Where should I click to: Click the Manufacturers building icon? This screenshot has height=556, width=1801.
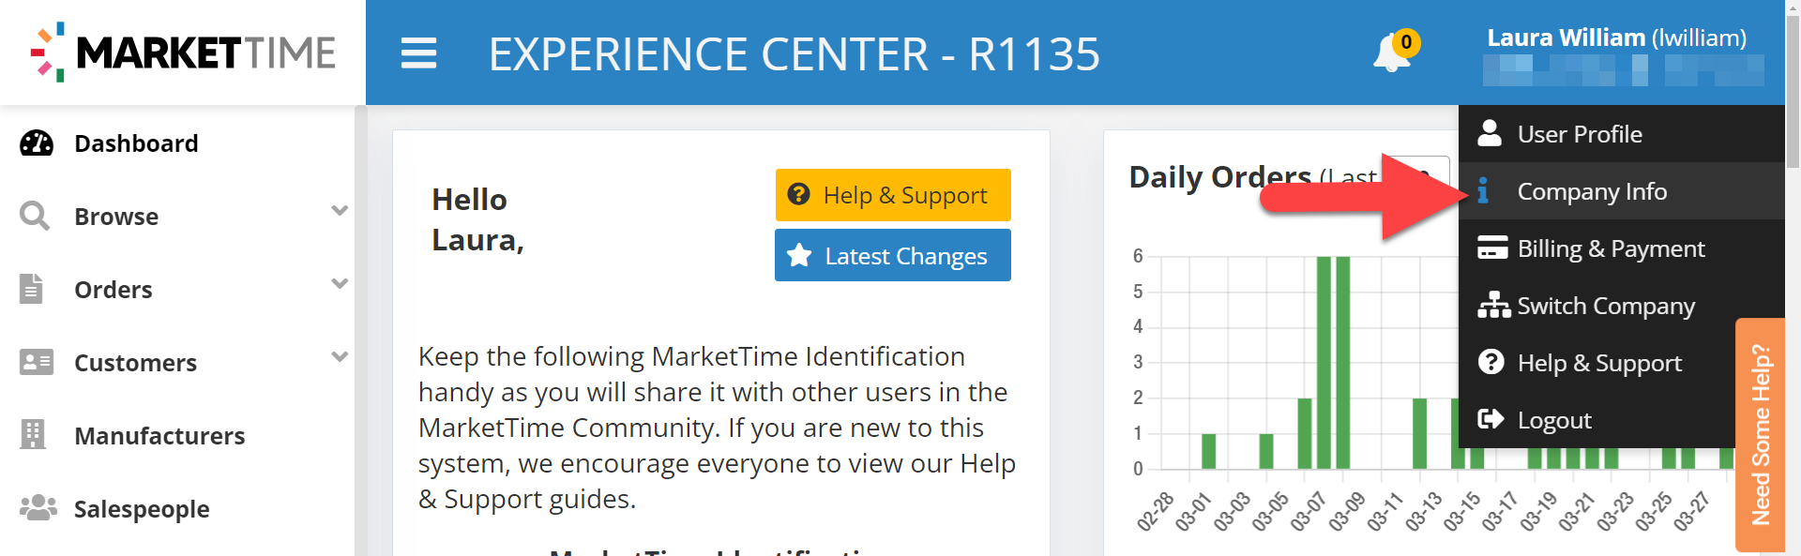tap(33, 435)
